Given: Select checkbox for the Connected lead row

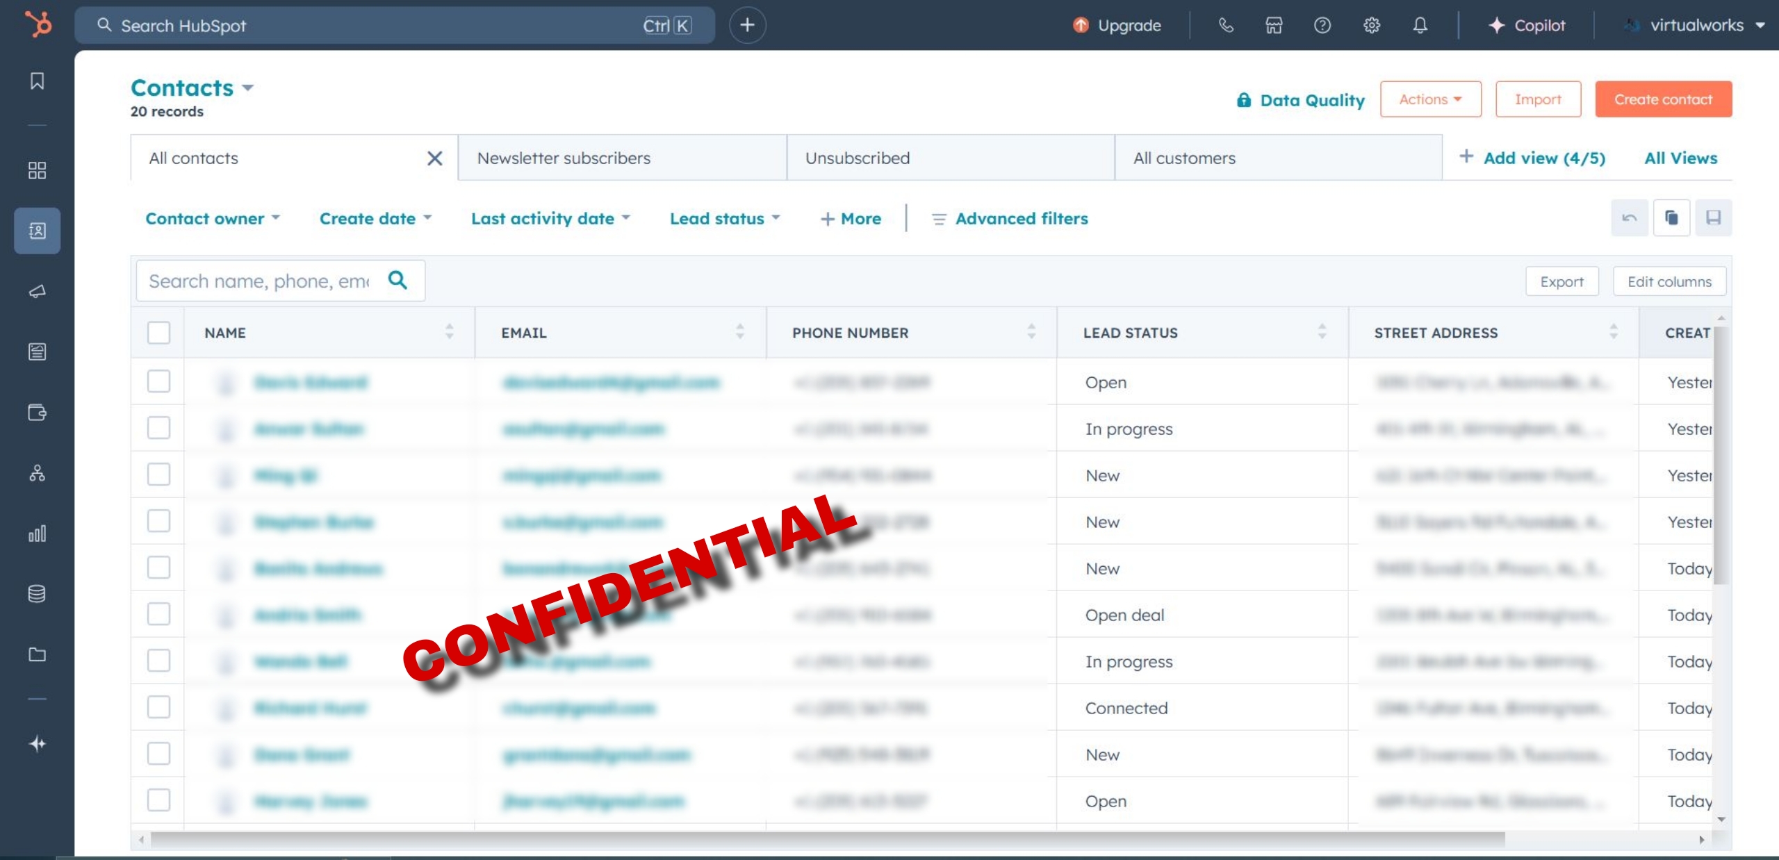Looking at the screenshot, I should [158, 707].
